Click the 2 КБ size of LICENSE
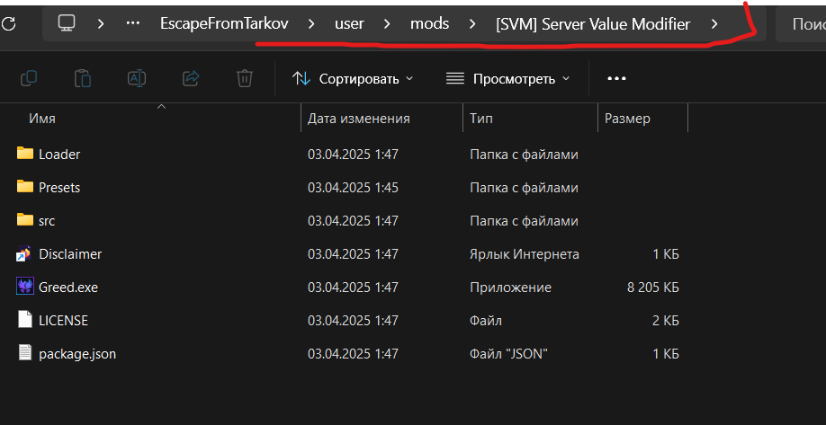This screenshot has height=425, width=826. (665, 321)
